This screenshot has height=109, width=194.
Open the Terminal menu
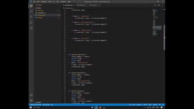coord(63,2)
